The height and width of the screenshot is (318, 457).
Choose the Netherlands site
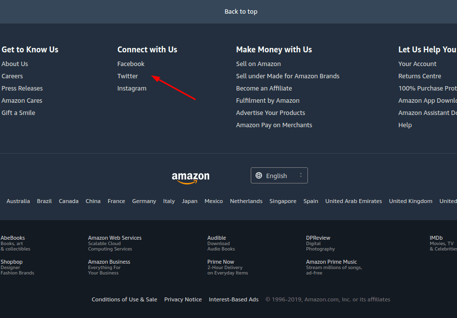[246, 201]
